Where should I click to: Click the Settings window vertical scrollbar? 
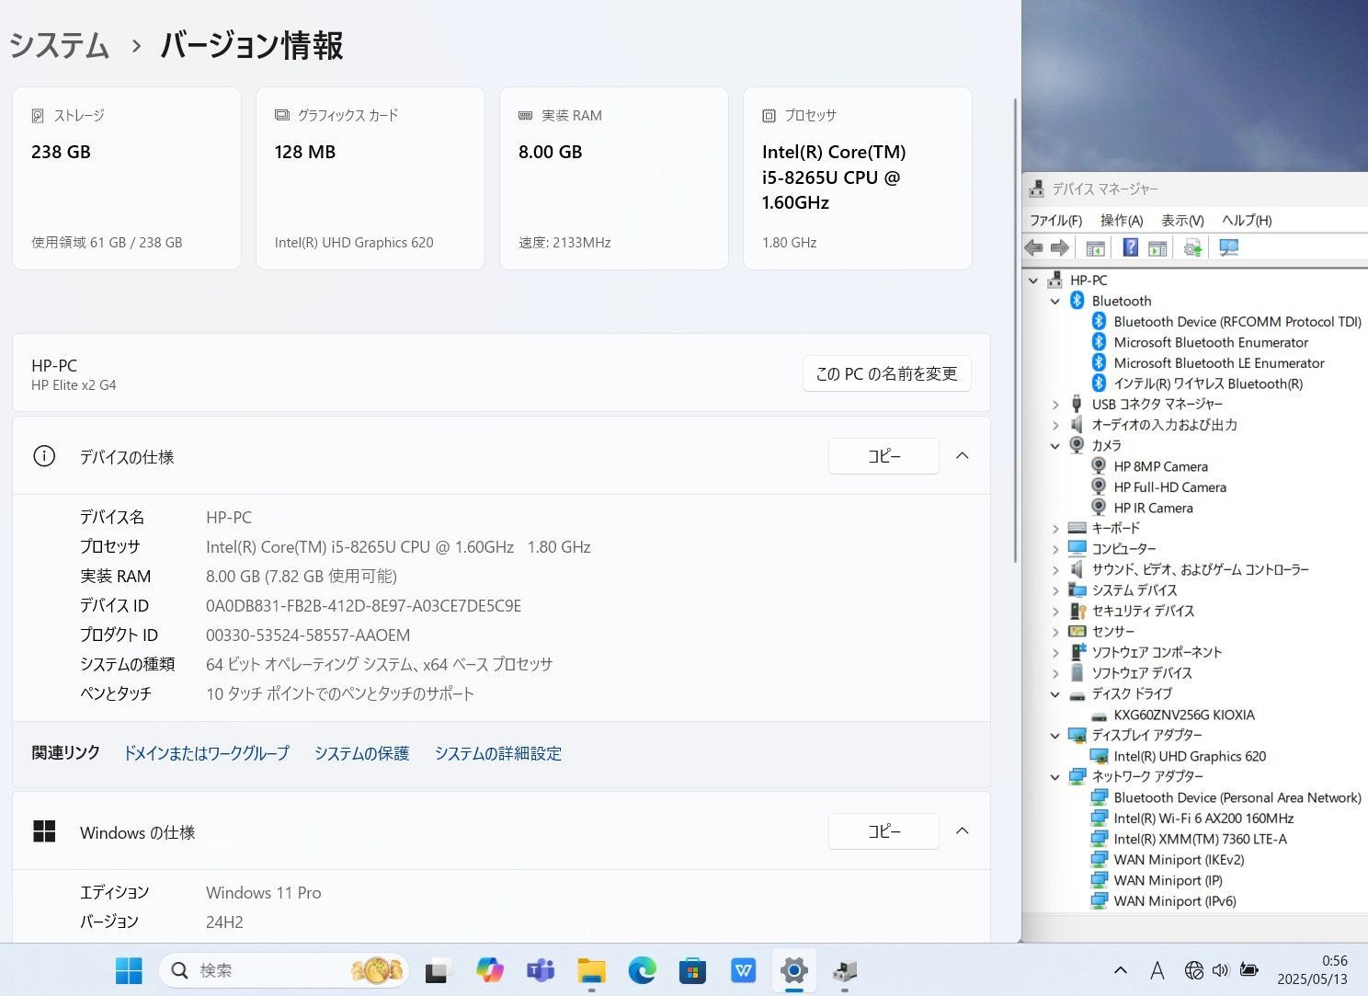[x=1015, y=329]
